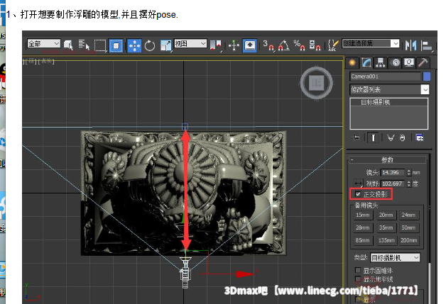Click the 20mm stock lens button
Image resolution: width=446 pixels, height=304 pixels.
tap(386, 215)
